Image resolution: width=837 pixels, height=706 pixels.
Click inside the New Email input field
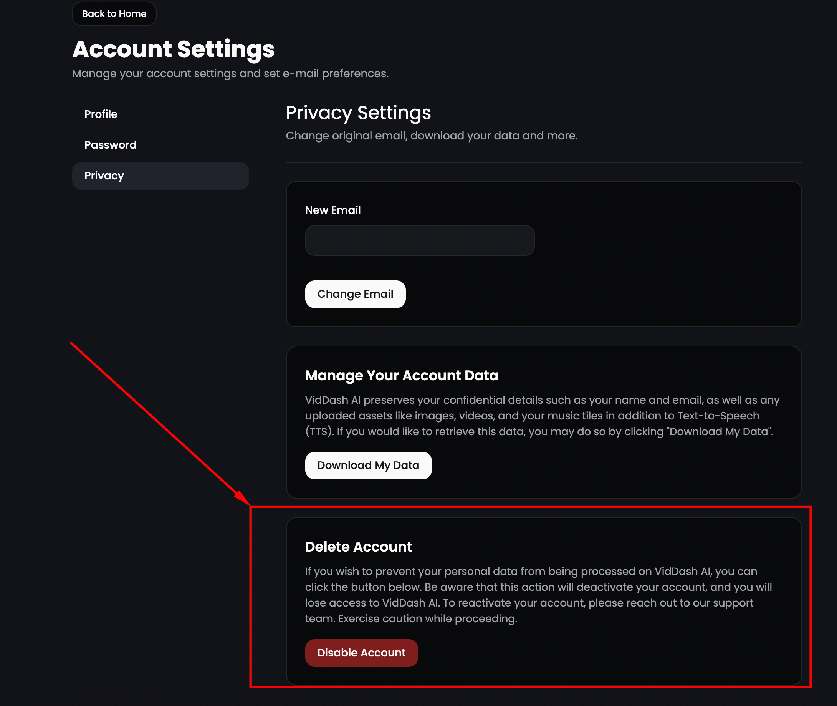tap(420, 240)
